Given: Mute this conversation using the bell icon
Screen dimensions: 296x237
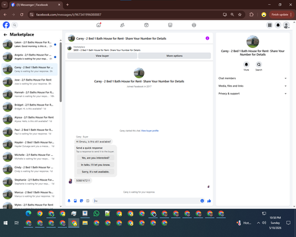Looking at the screenshot, I should [x=246, y=65].
